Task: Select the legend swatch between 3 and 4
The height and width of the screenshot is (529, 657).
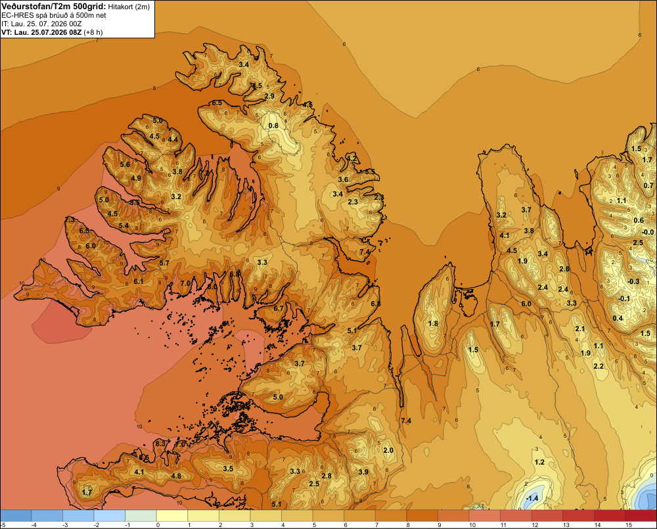Action: (265, 516)
